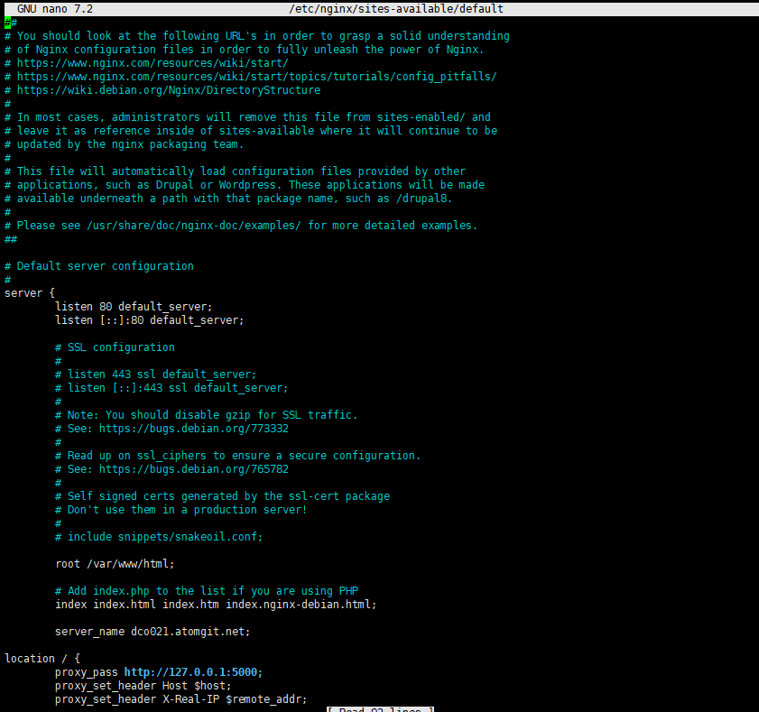
Task: Click the 'include snippets/snakeoil.conf' comment line
Action: pos(159,537)
